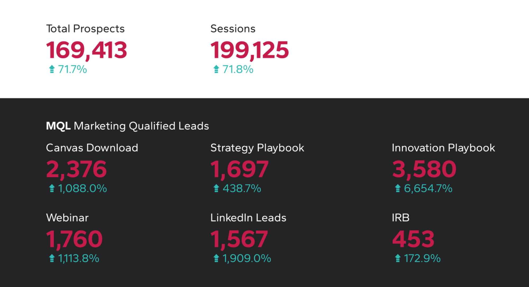Click the Innovation Playbook up arrow icon
This screenshot has width=529, height=287.
click(x=398, y=188)
